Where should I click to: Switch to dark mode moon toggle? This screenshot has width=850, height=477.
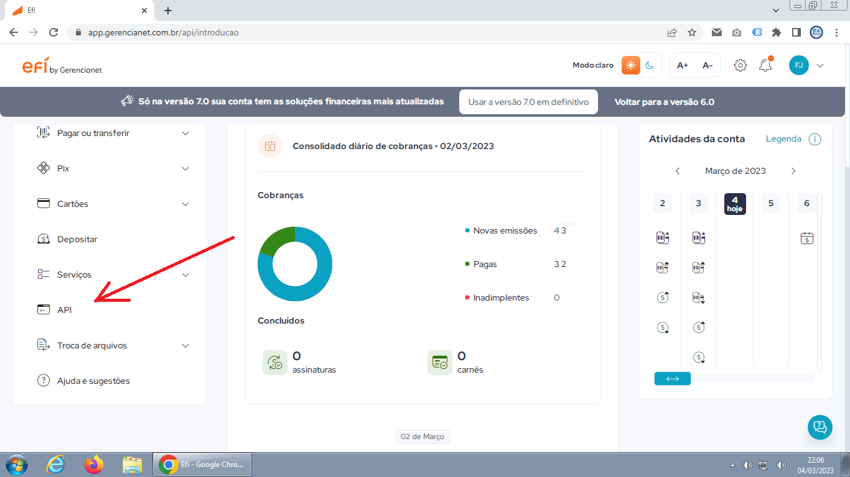650,65
